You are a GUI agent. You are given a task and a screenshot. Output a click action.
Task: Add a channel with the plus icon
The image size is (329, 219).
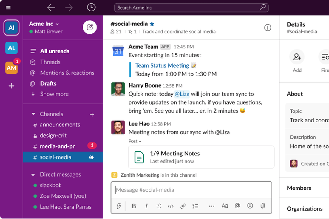92,115
